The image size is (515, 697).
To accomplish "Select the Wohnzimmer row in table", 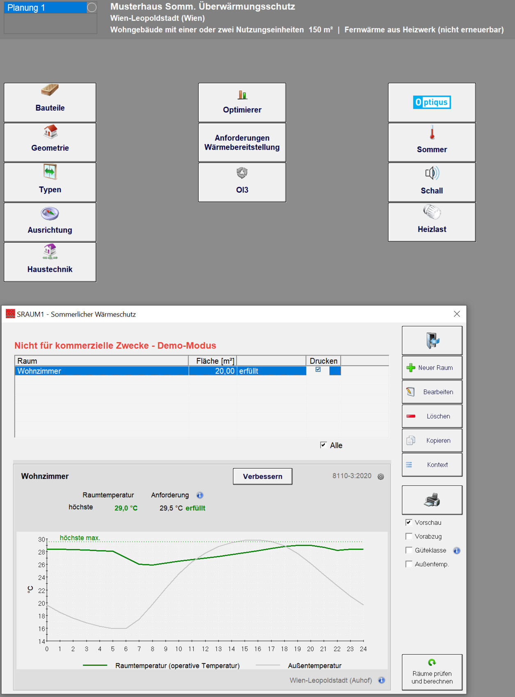I will coord(101,371).
